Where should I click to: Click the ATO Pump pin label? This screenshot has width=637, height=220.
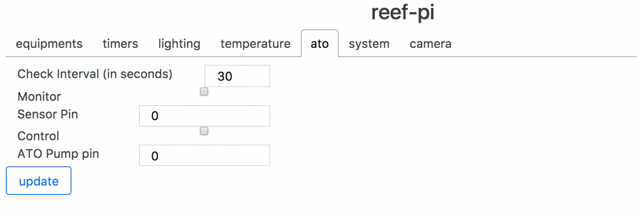[x=58, y=154]
